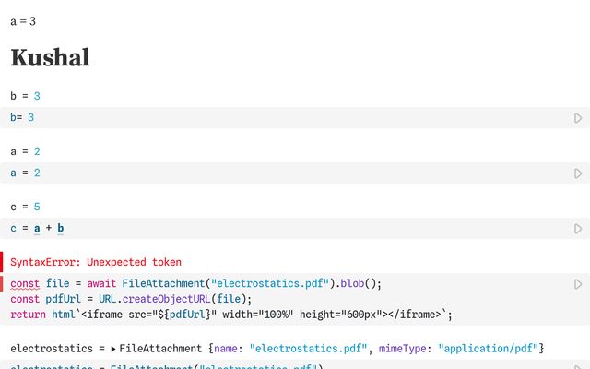Image resolution: width=590 pixels, height=369 pixels.
Task: Click the return html iframe code line
Action: click(231, 315)
